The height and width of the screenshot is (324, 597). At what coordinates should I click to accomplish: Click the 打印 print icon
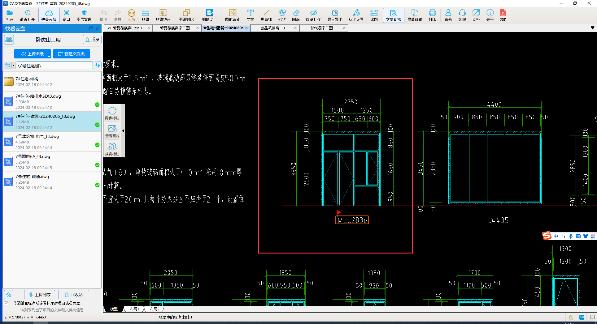point(432,15)
